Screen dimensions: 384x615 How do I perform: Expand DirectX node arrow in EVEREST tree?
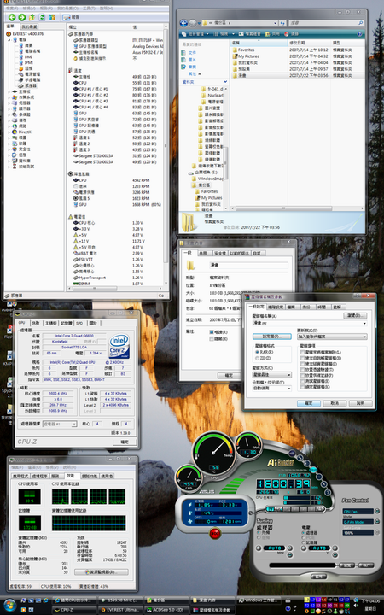tap(9, 132)
